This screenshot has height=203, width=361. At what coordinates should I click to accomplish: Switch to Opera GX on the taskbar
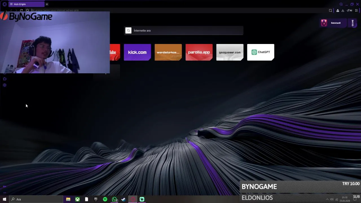133,199
